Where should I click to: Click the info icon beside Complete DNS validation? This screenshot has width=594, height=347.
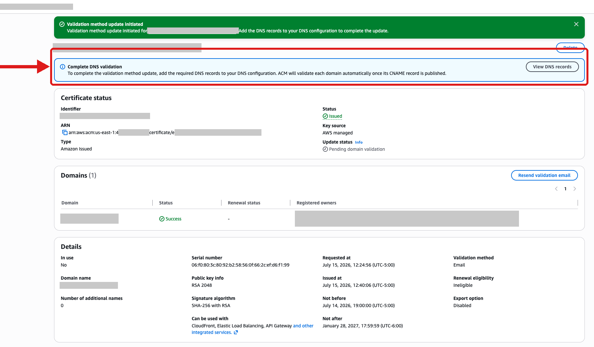[x=63, y=67]
